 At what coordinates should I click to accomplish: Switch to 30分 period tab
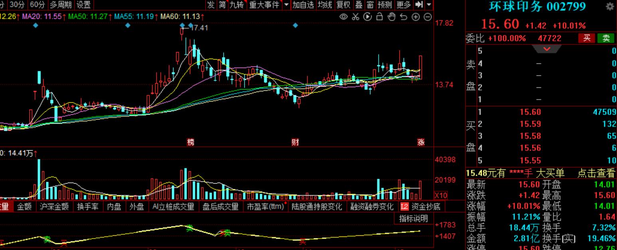17,5
